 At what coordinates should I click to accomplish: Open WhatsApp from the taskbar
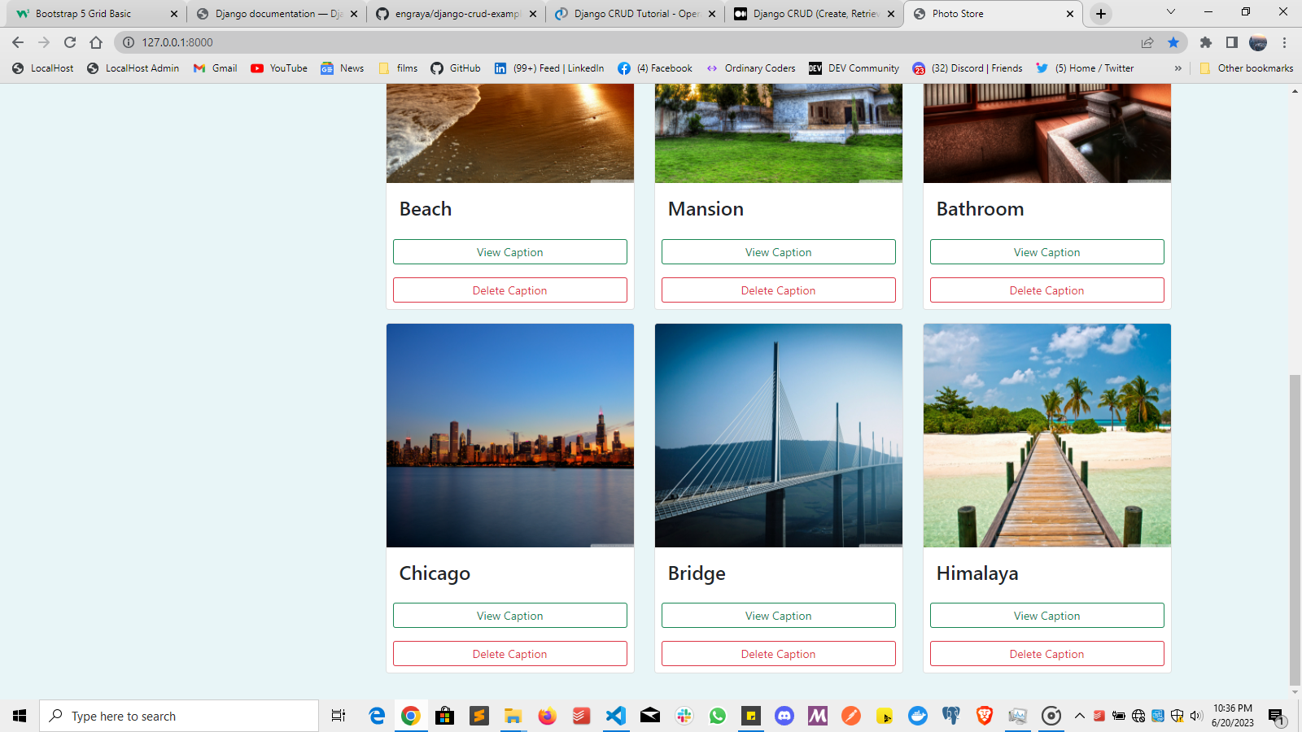tap(717, 716)
